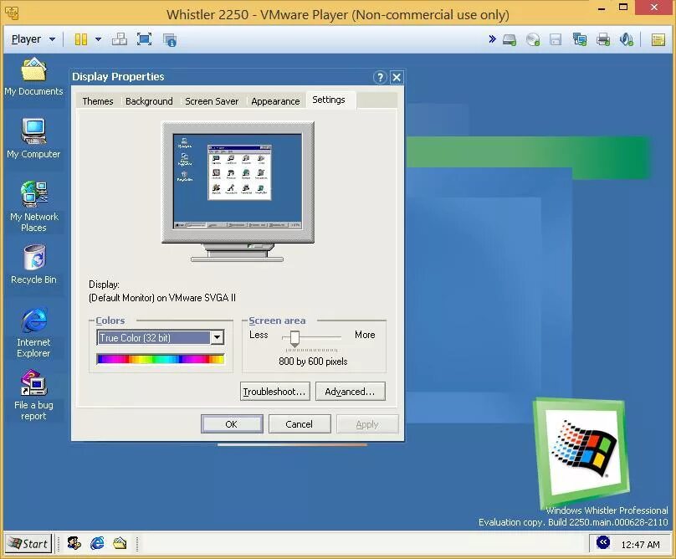This screenshot has height=559, width=676.
Task: Click Cancel in Display Properties
Action: click(300, 424)
